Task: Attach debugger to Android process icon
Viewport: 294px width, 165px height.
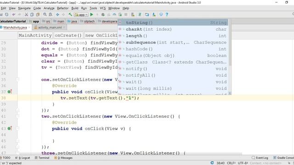Action: point(120,14)
